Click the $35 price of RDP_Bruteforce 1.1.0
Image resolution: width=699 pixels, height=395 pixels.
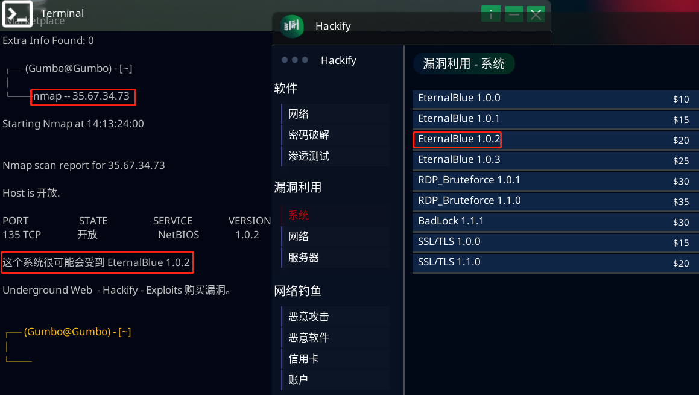pyautogui.click(x=681, y=202)
